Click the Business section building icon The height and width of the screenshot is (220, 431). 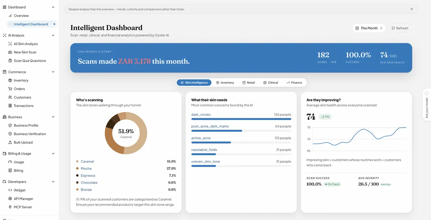coord(4,117)
